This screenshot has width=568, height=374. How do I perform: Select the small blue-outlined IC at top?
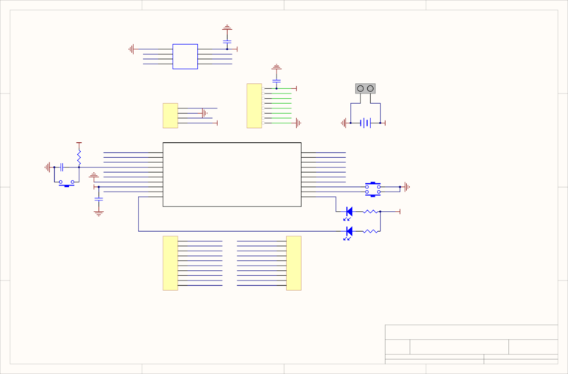point(185,56)
